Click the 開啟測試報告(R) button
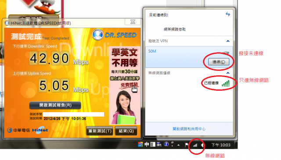The image size is (281, 160). tap(55, 105)
